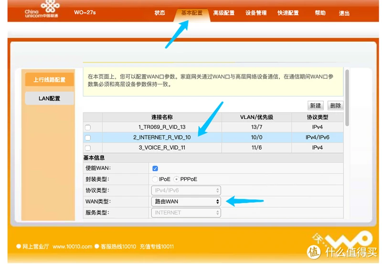The image size is (382, 264).
Task: Click the 11/6 VLAN cell
Action: (x=256, y=148)
